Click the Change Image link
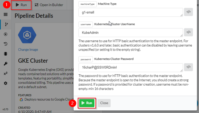 [x=28, y=49]
